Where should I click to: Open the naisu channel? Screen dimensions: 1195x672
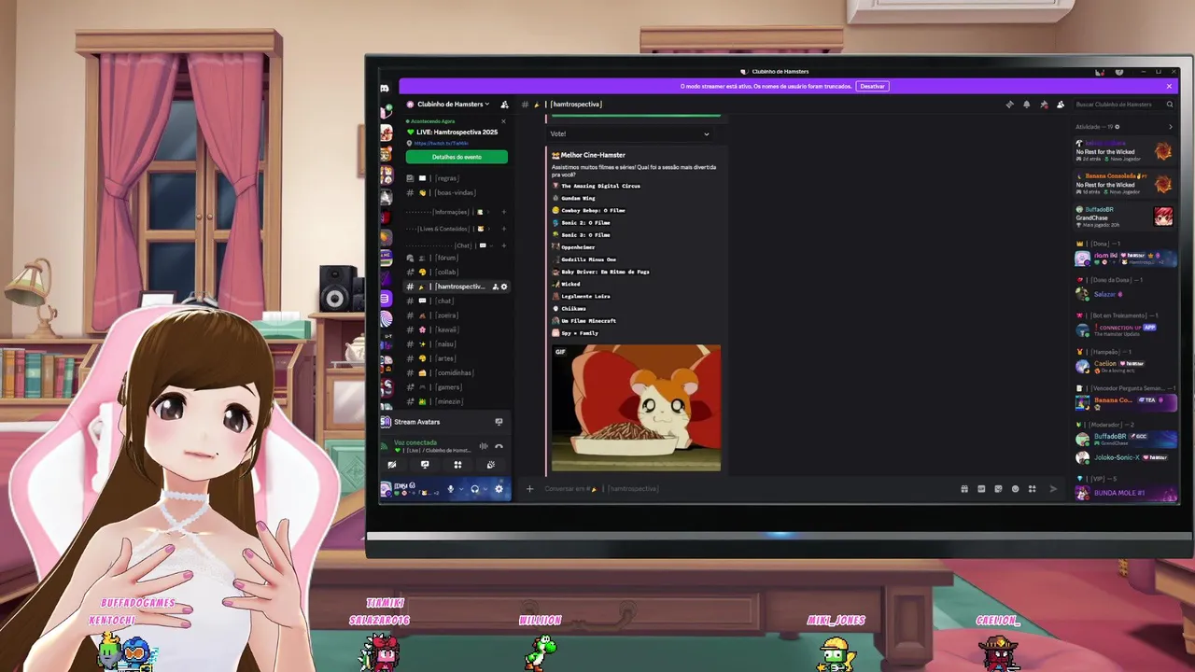tap(456, 343)
